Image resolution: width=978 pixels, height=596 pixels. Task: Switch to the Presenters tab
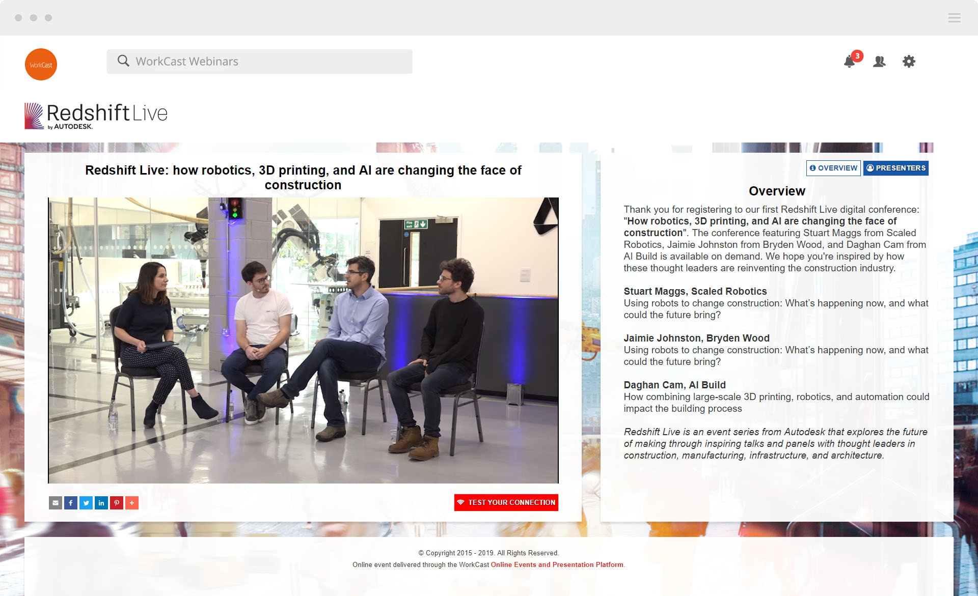tap(896, 168)
